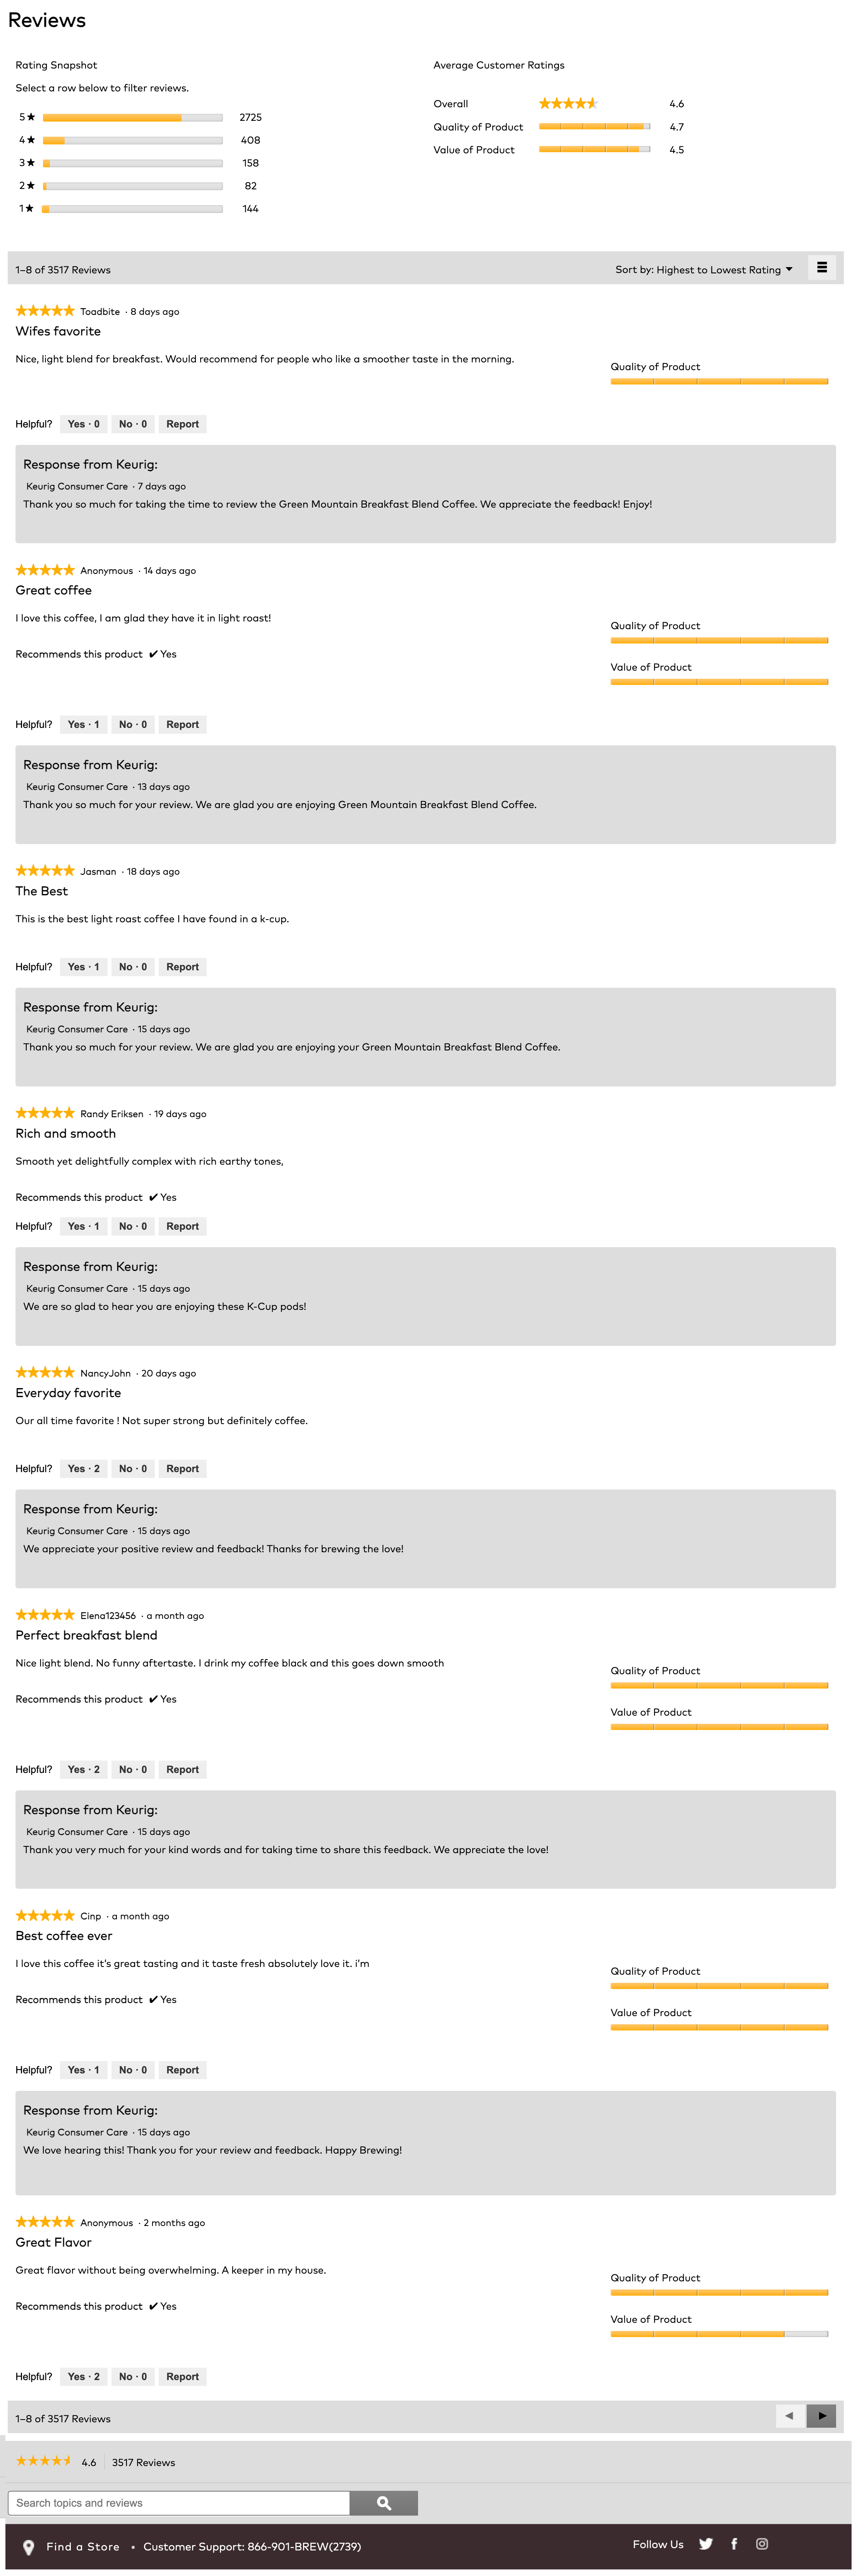Image resolution: width=857 pixels, height=2576 pixels.
Task: Open the Randy Eriksen reviewer profile
Action: point(112,1114)
